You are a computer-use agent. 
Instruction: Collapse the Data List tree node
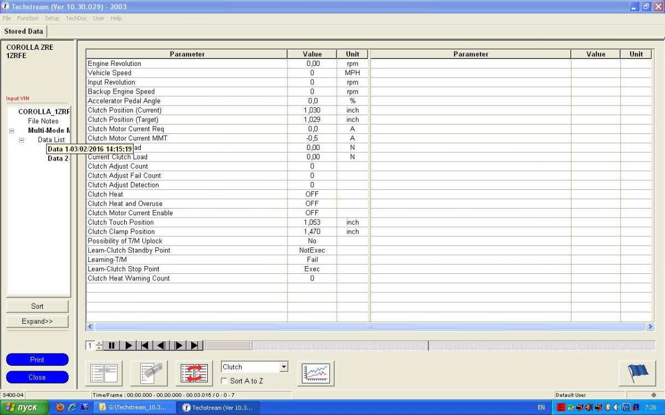(x=22, y=140)
